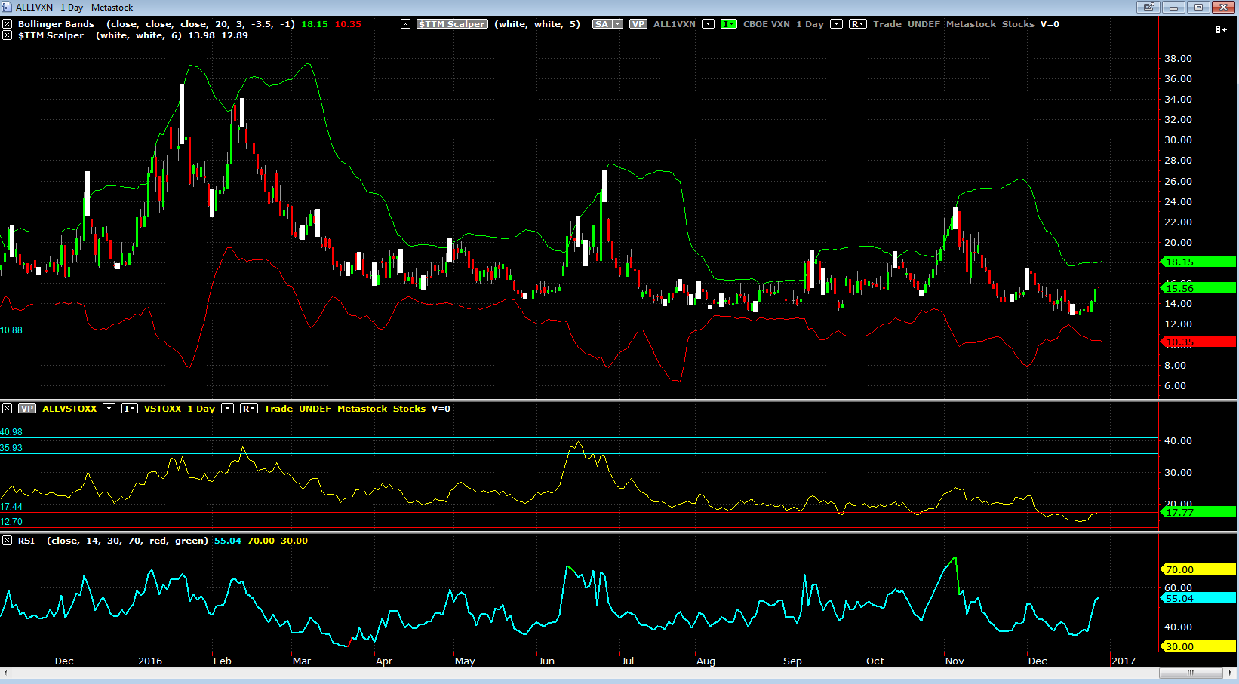1239x684 pixels.
Task: Click the 12.70 level label in VSTOXX pane
Action: pyautogui.click(x=11, y=522)
